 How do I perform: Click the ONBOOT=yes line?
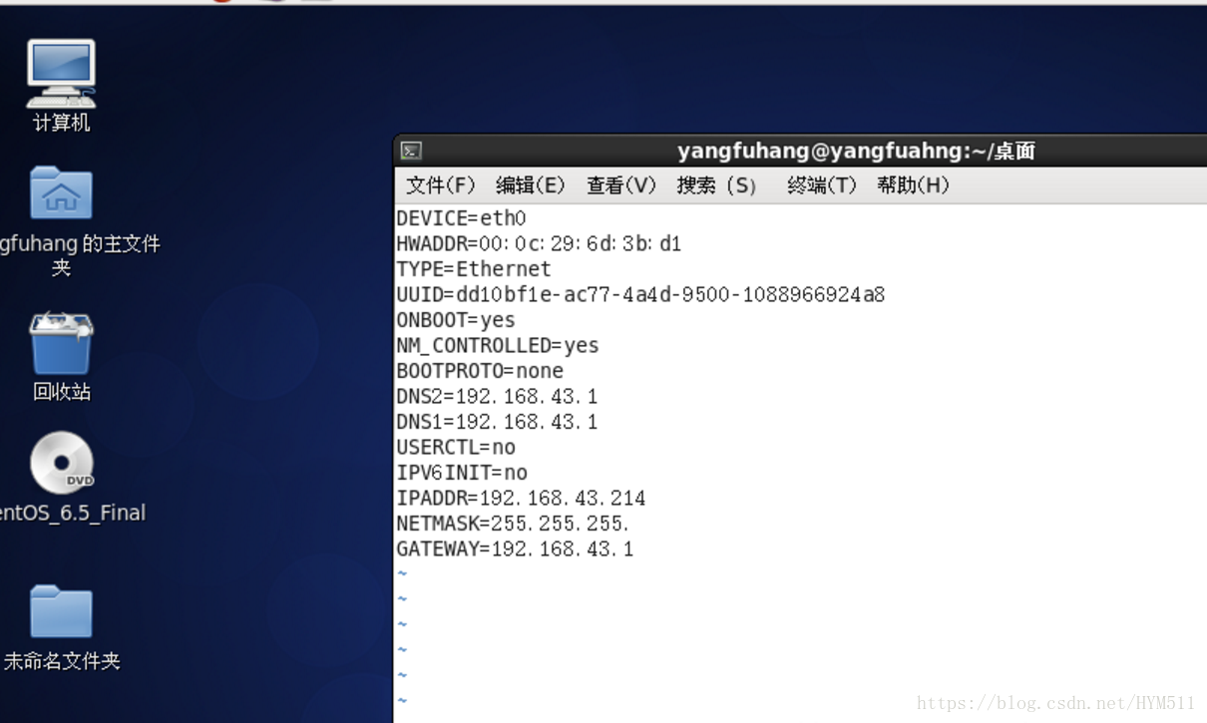(x=456, y=320)
